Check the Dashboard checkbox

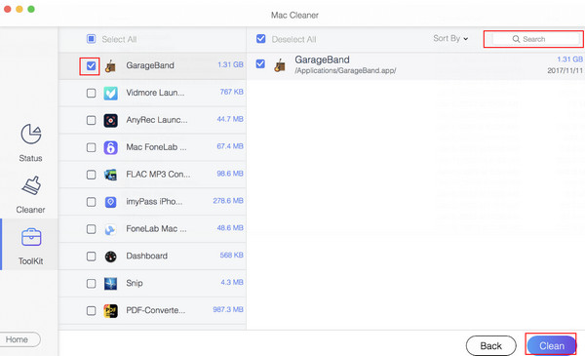tap(91, 257)
